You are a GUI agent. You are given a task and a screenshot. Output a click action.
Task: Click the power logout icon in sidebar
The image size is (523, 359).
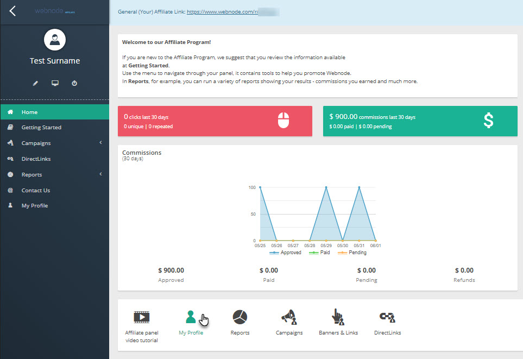(74, 83)
